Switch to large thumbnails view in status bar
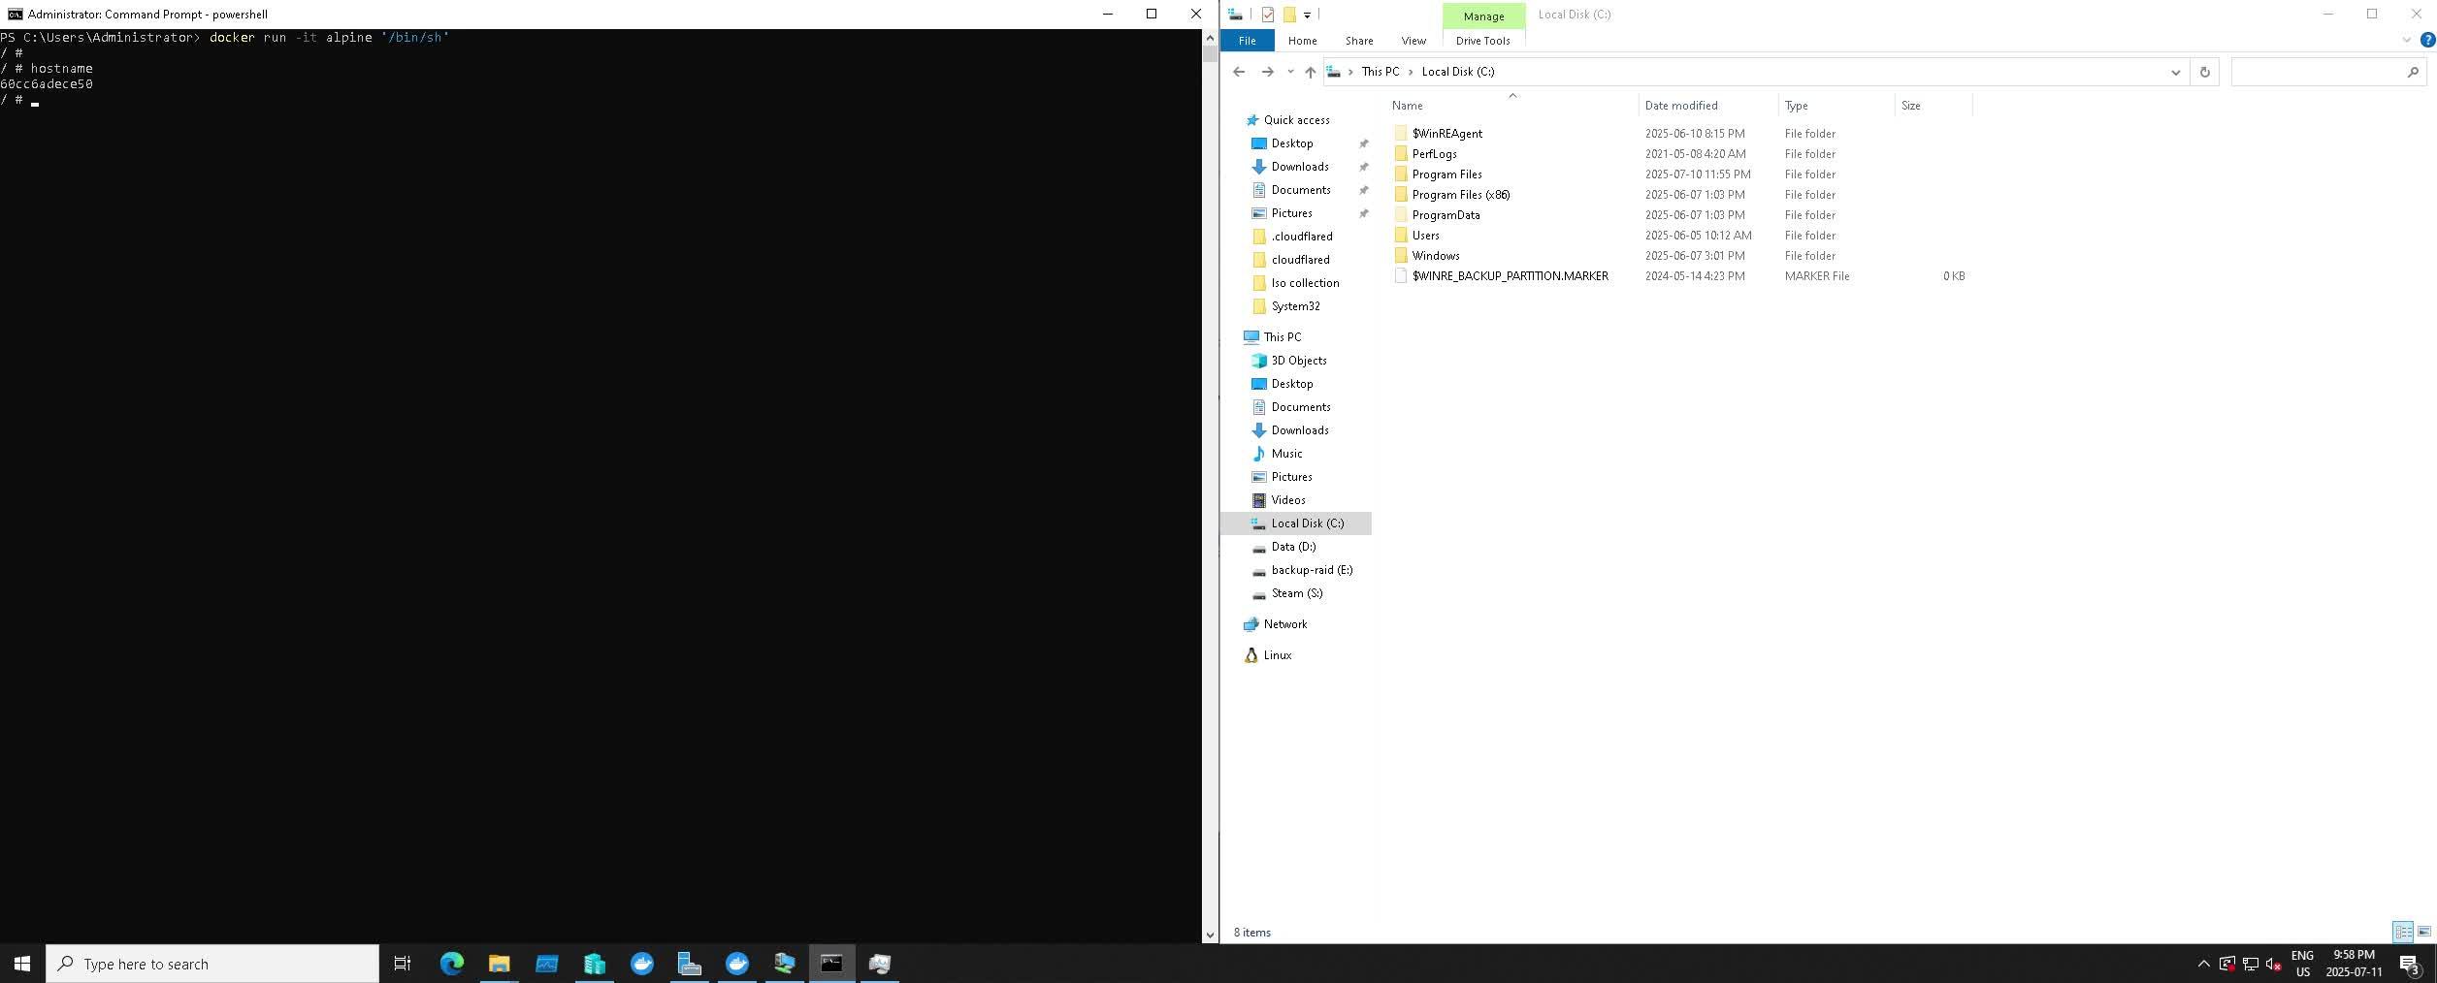Screen dimensions: 2437x983 (2423, 932)
